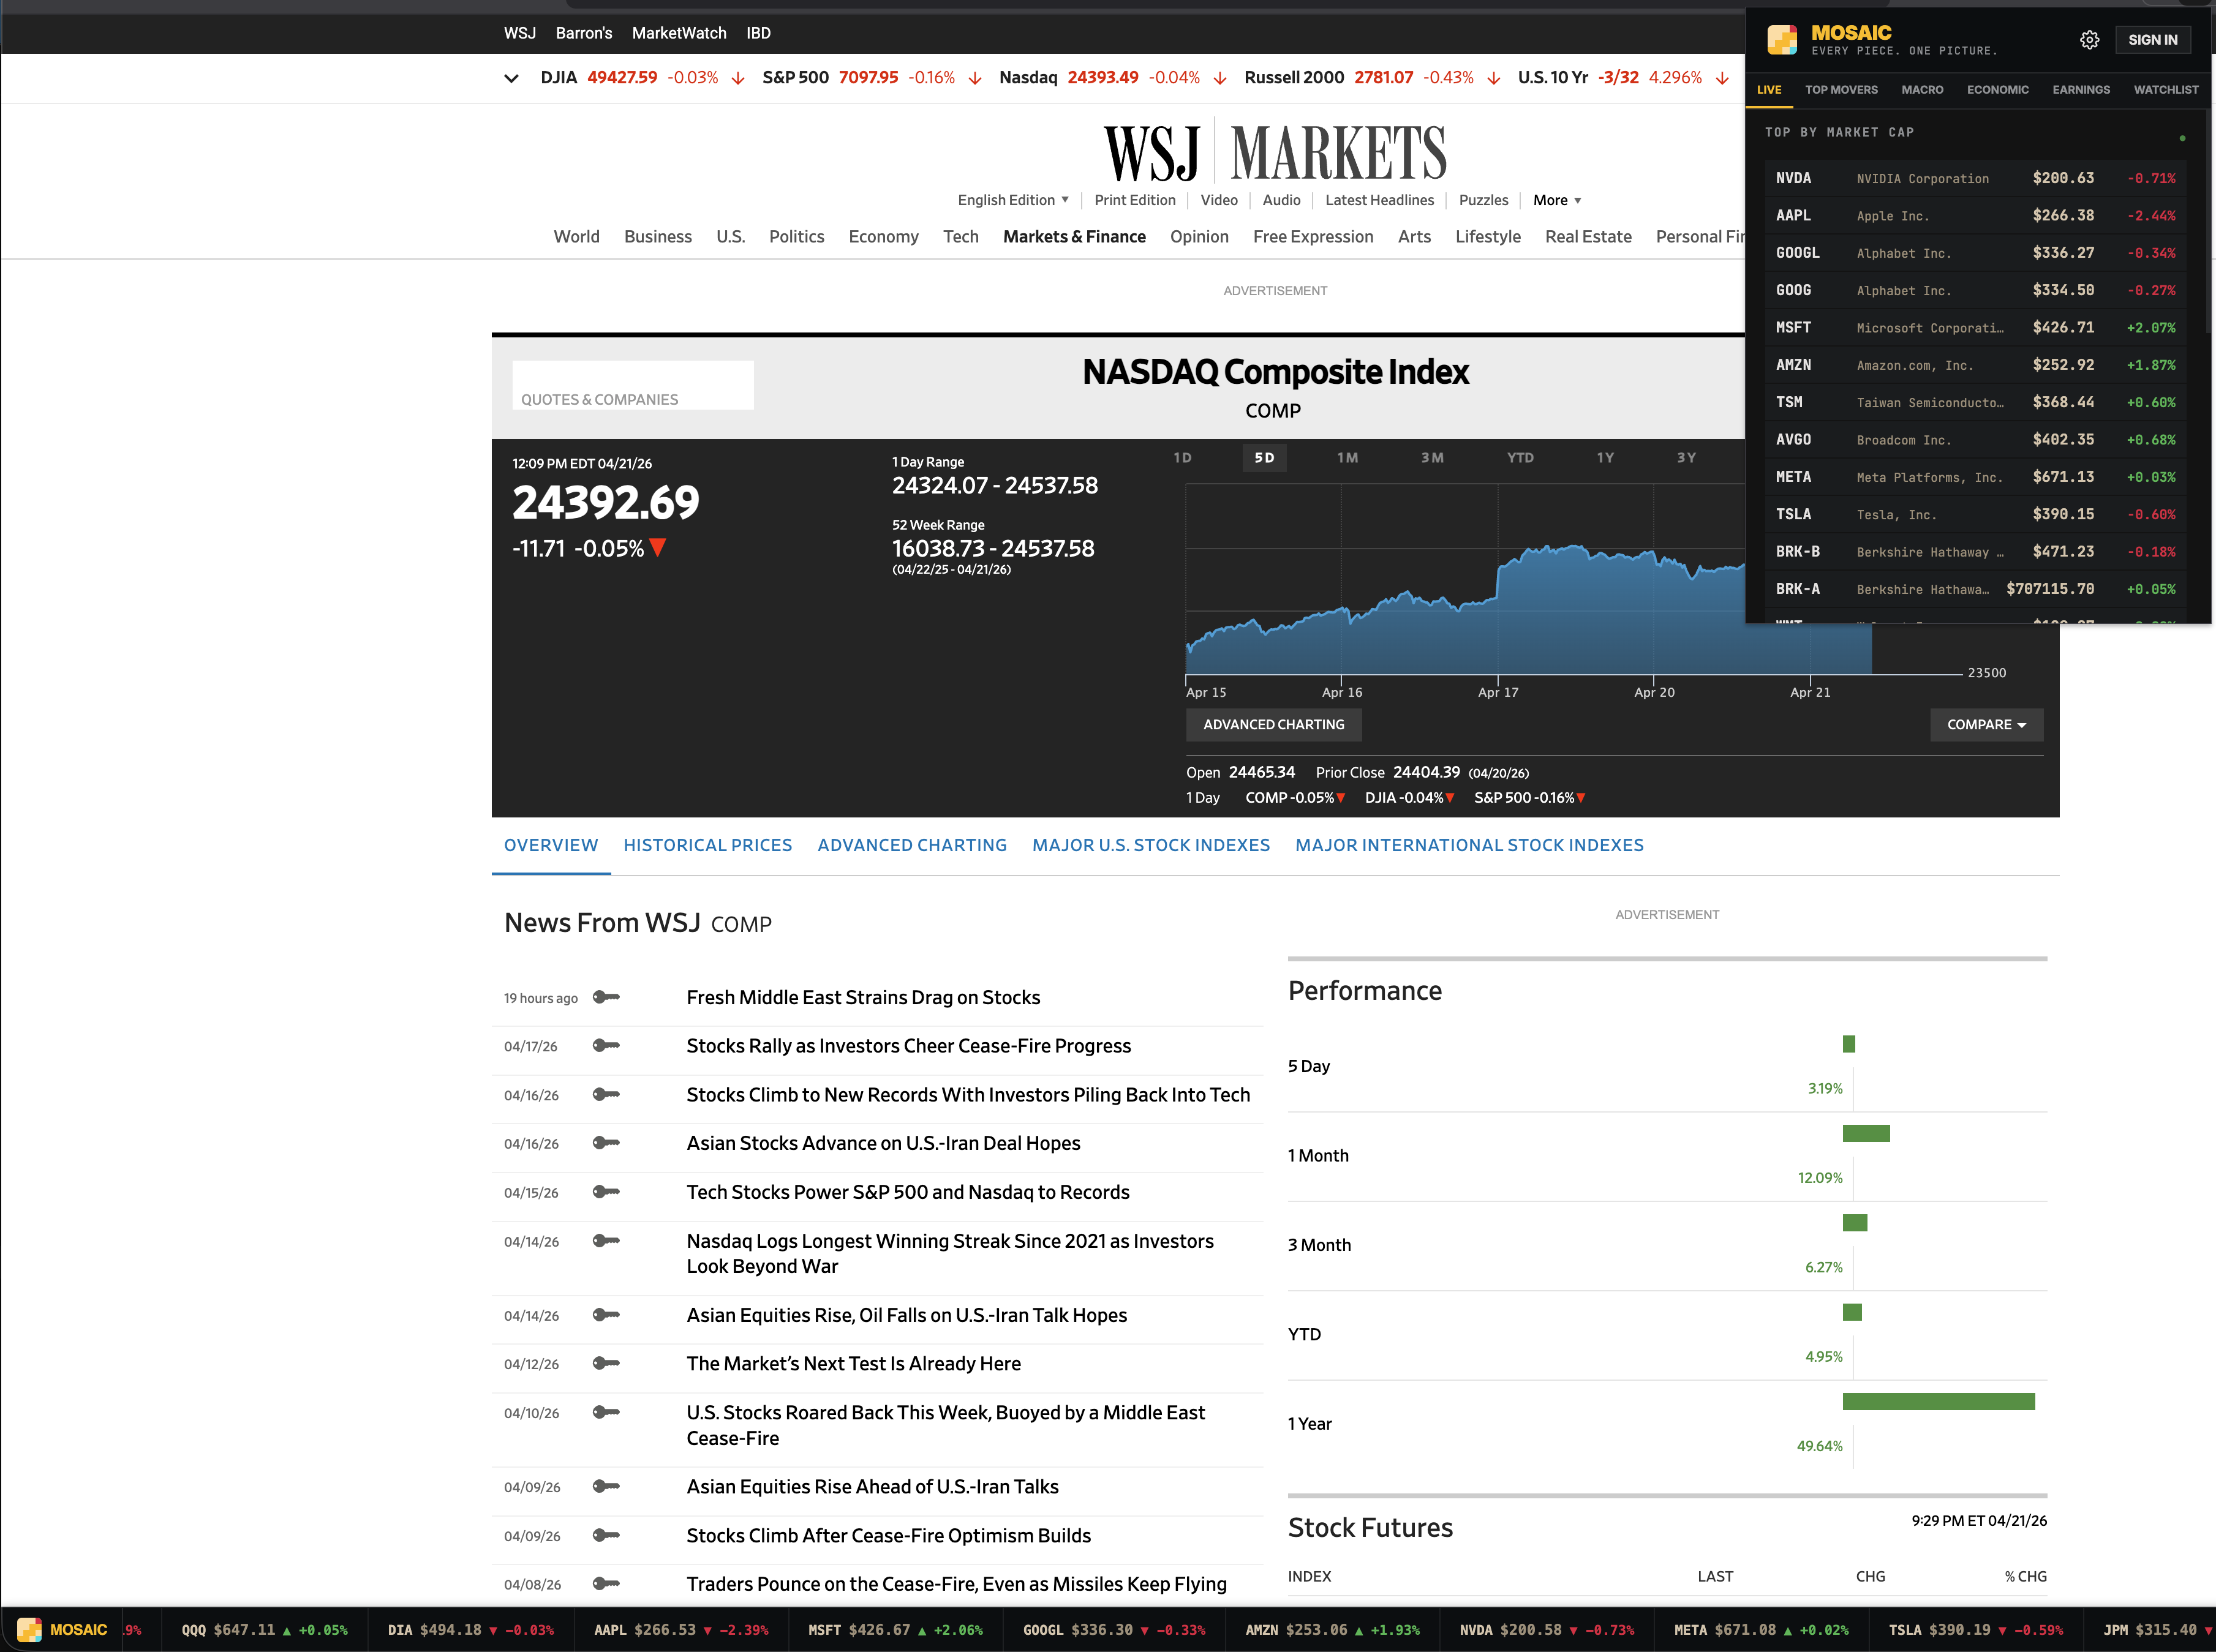Image resolution: width=2216 pixels, height=1652 pixels.
Task: Click the Apr 17 point on the chart axis
Action: [1498, 692]
